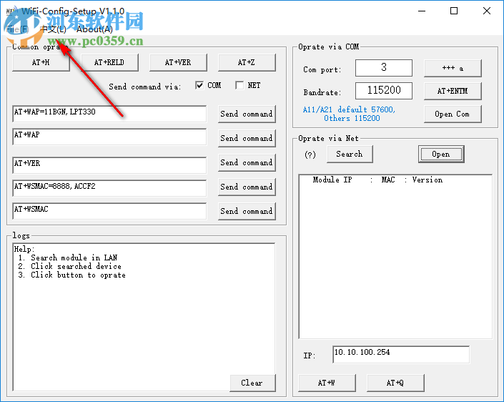Focus the AT+WSMAC=8888,ACCF2 field
Image resolution: width=504 pixels, height=402 pixels.
coord(109,188)
